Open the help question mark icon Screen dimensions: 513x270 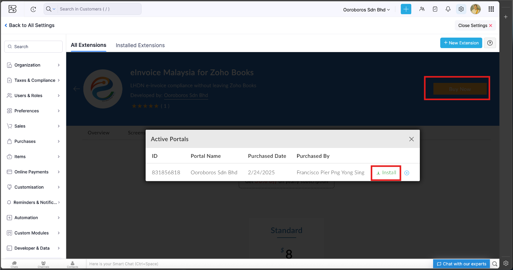[x=490, y=43]
